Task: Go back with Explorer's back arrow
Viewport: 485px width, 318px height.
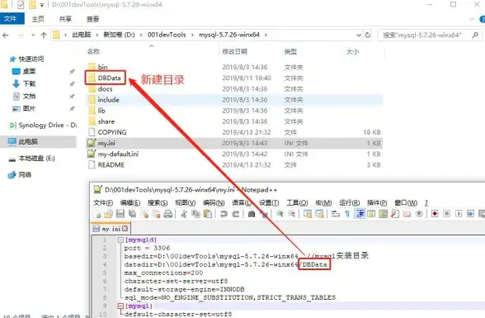Action: pos(6,36)
